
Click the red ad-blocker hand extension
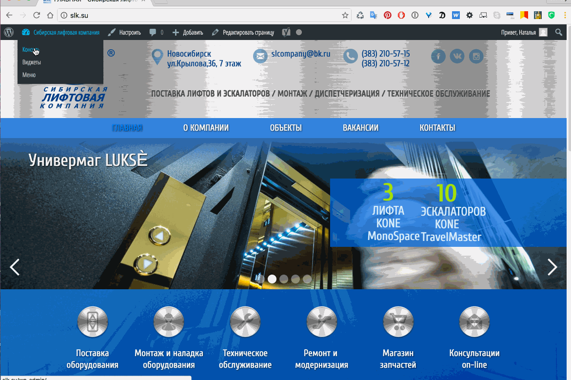pyautogui.click(x=401, y=15)
